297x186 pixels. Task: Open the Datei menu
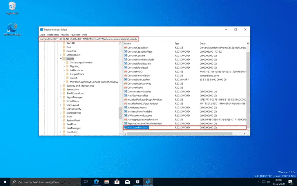click(x=42, y=35)
